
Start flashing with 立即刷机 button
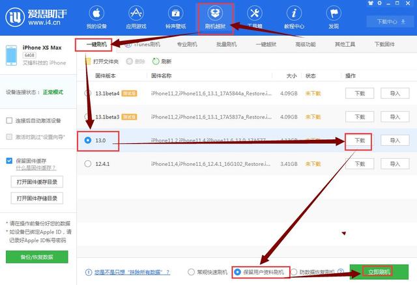pyautogui.click(x=379, y=272)
